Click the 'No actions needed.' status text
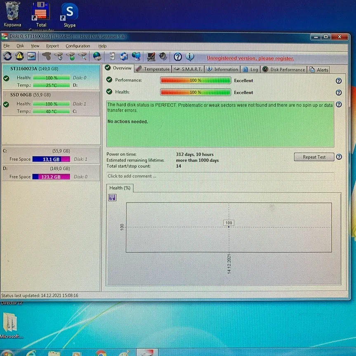This screenshot has height=356, width=356. point(127,121)
